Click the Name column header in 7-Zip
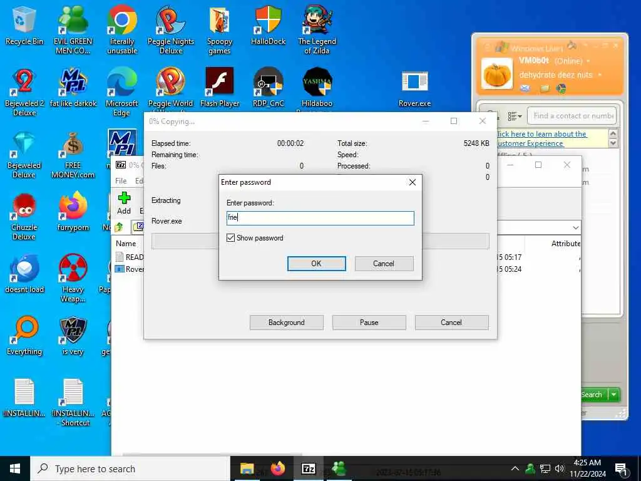This screenshot has height=481, width=641. [x=126, y=244]
